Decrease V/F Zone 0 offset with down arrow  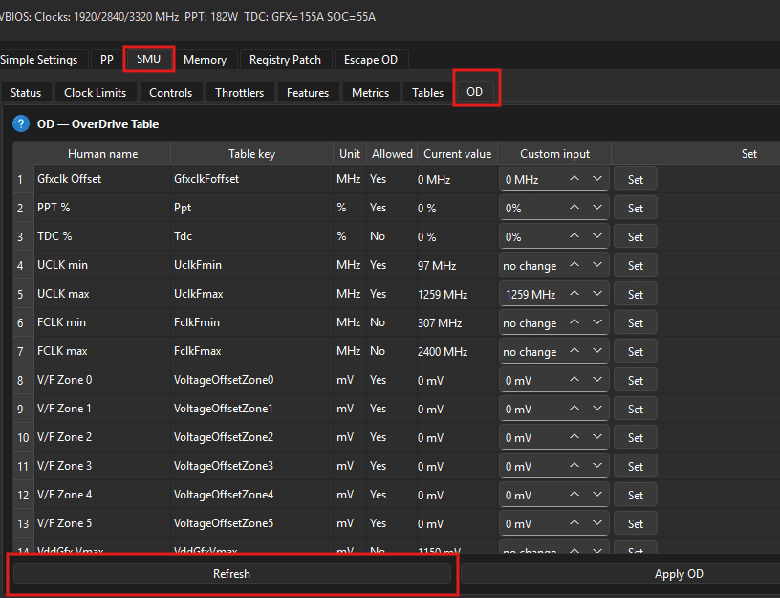pos(597,380)
